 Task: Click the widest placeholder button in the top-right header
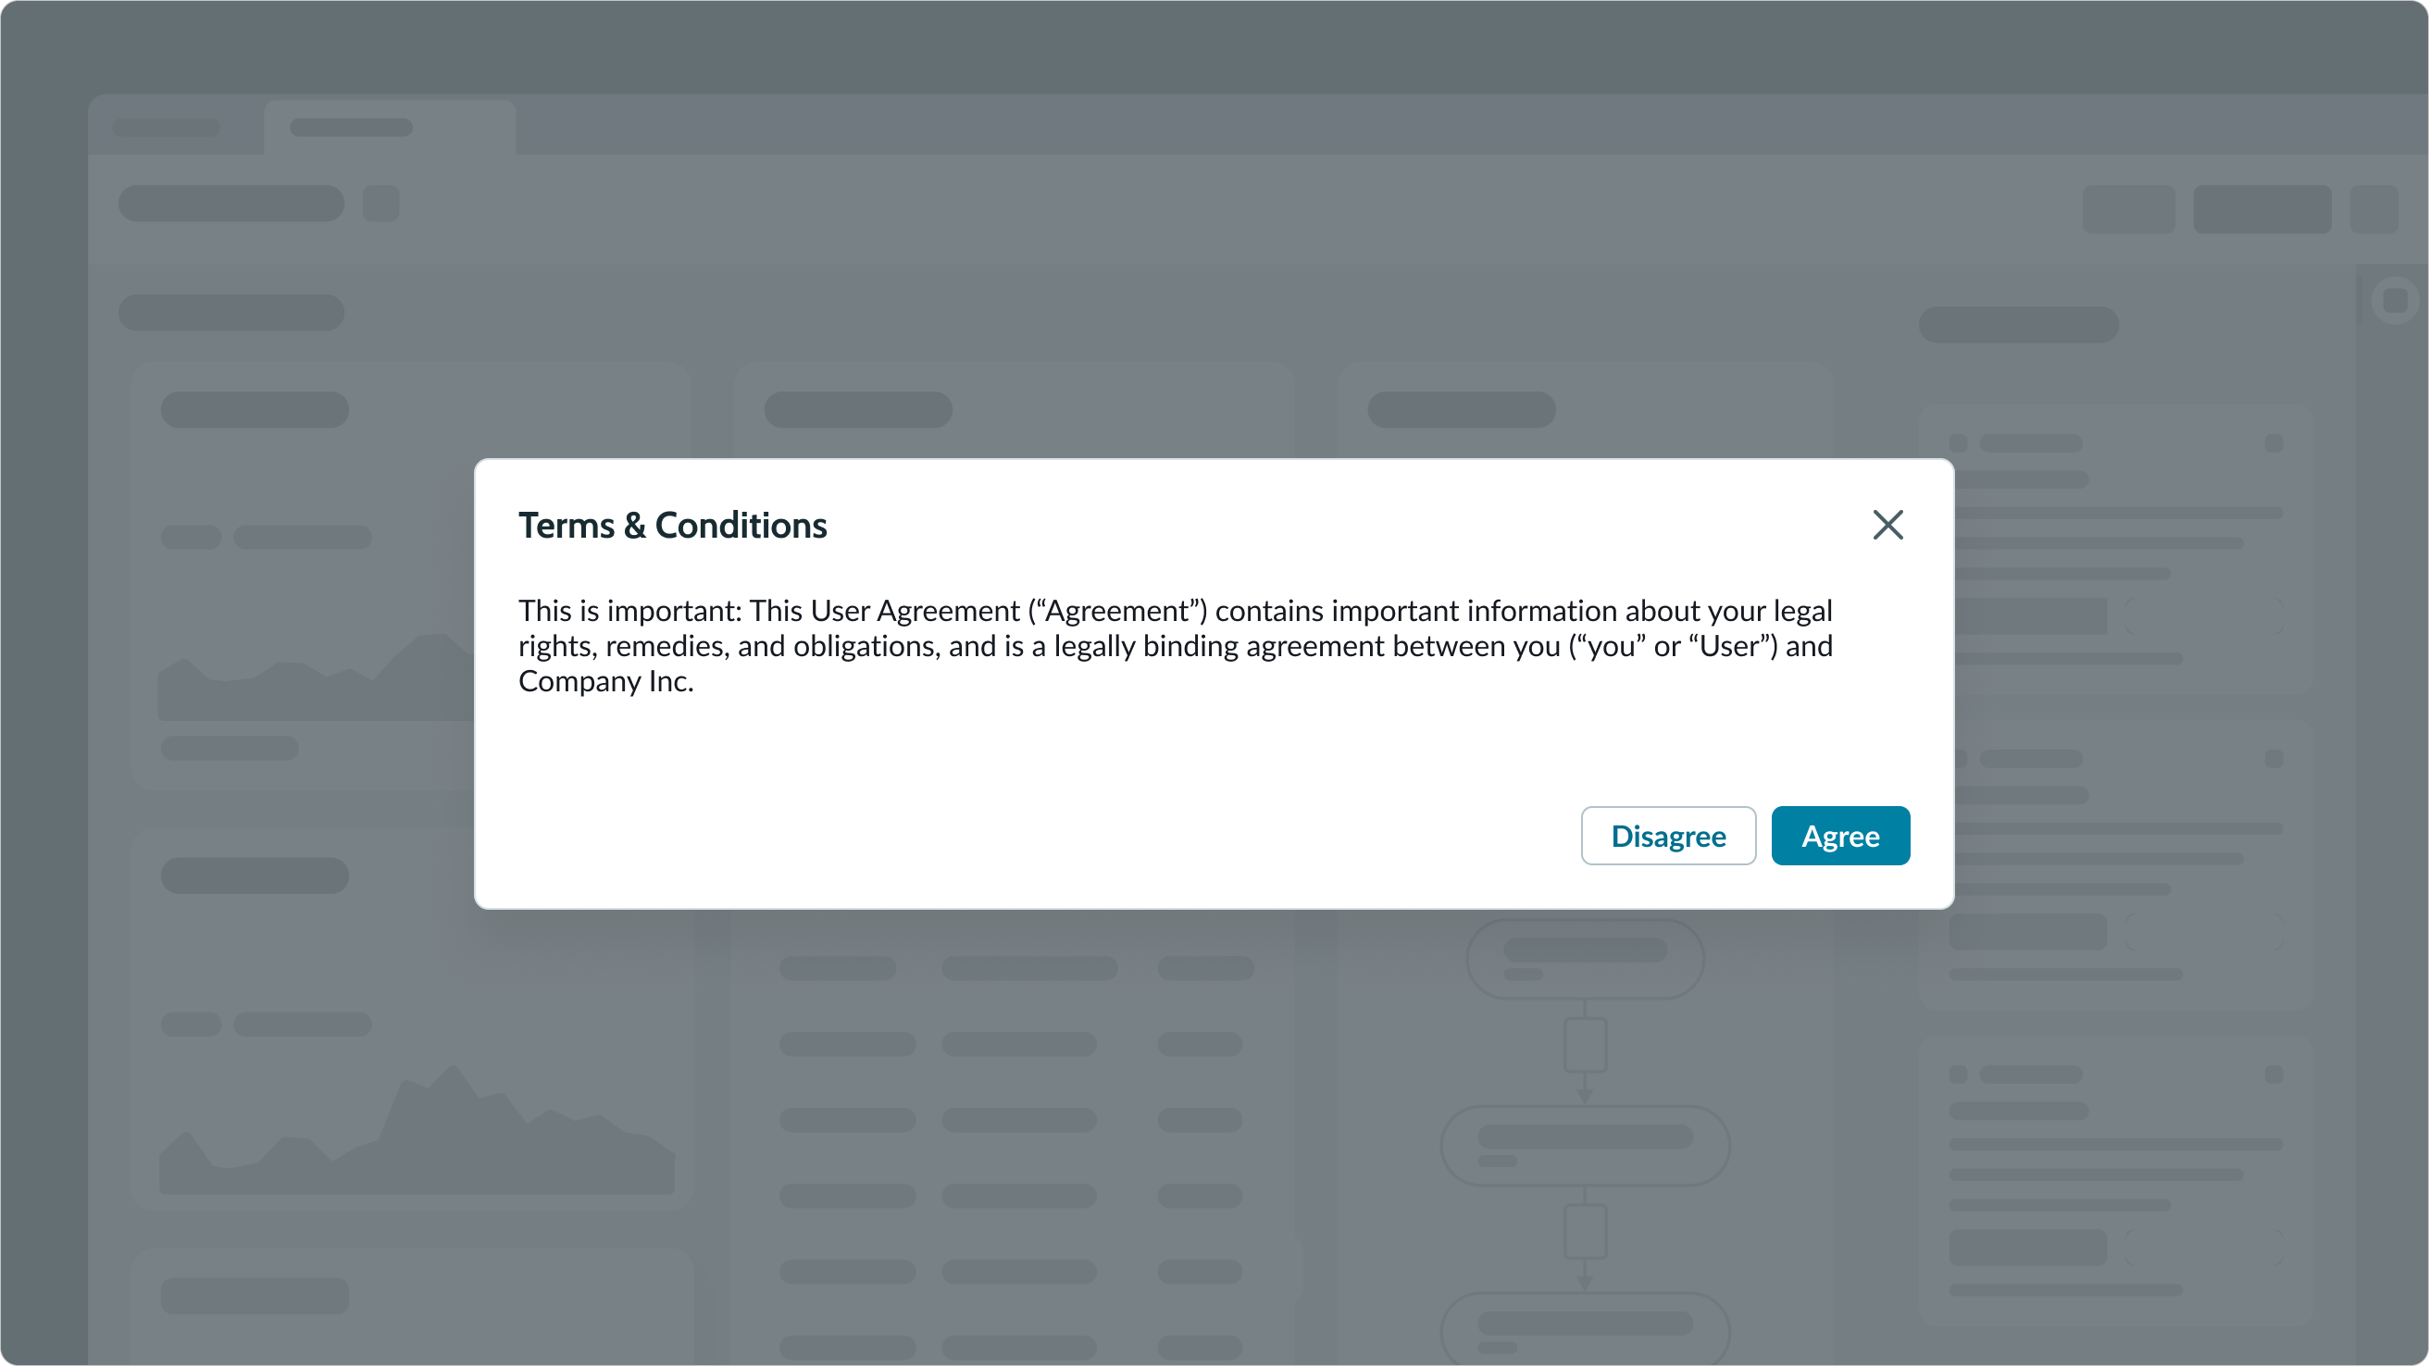point(2261,208)
